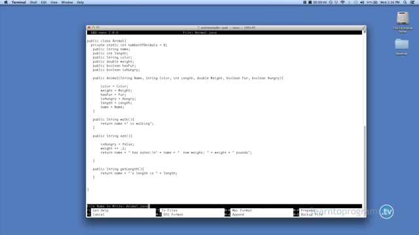Open the Apple menu
The width and height of the screenshot is (419, 235).
pyautogui.click(x=6, y=3)
